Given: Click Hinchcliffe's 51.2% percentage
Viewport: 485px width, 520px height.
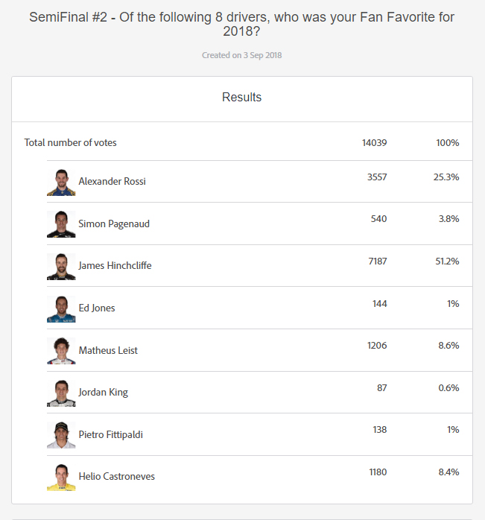Looking at the screenshot, I should 447,261.
